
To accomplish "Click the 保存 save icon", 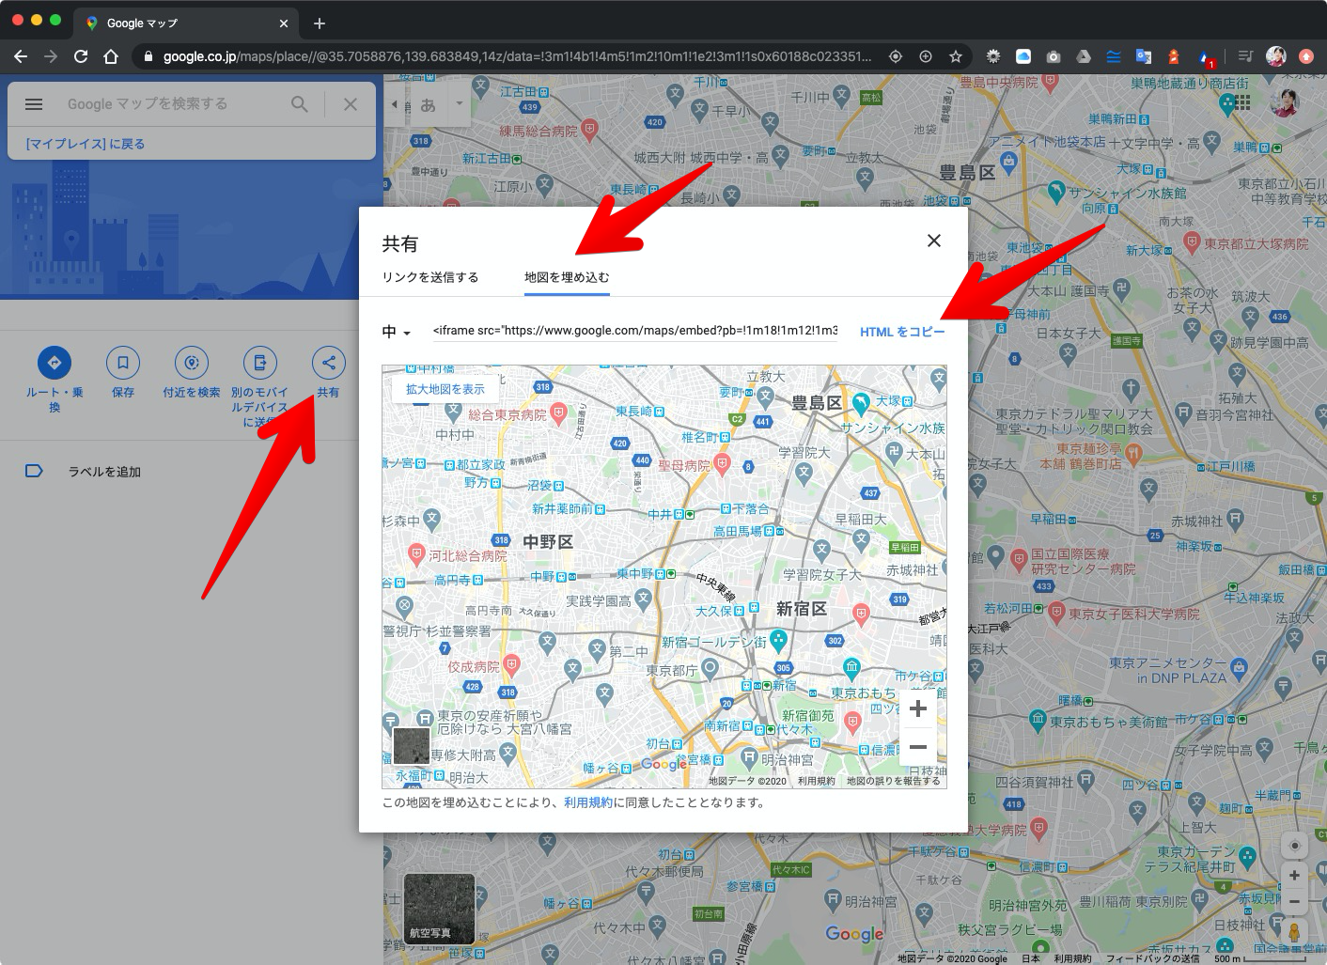I will click(x=123, y=362).
